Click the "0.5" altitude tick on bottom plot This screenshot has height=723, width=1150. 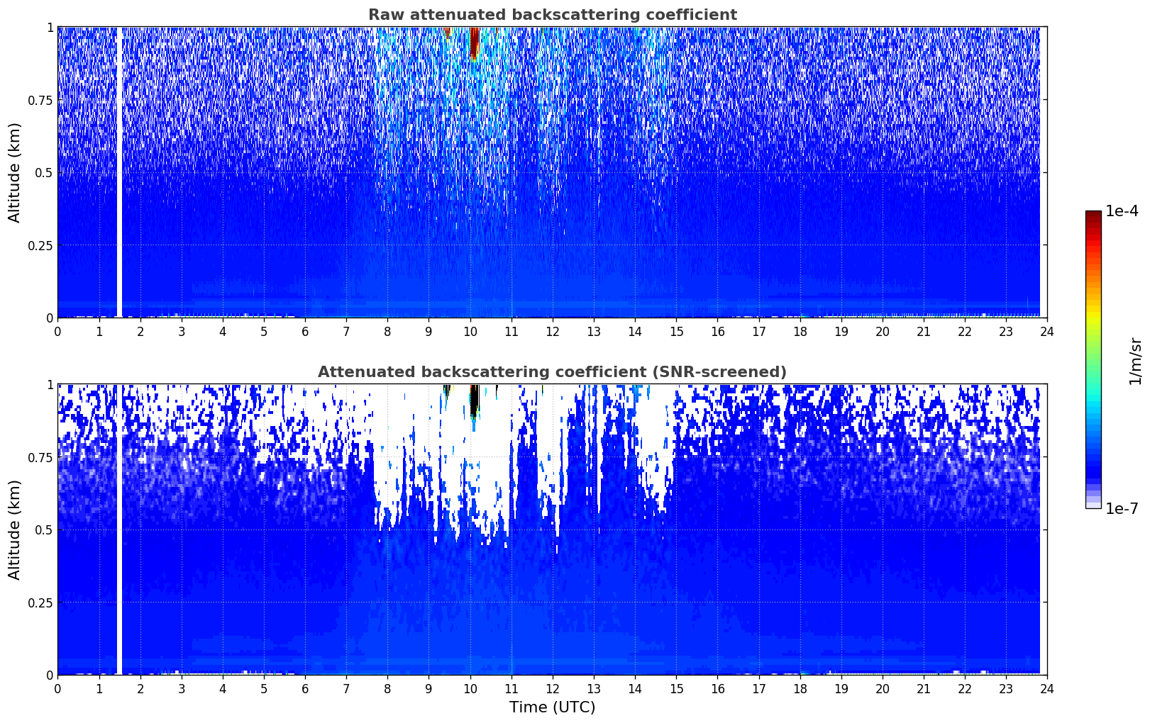(x=44, y=529)
